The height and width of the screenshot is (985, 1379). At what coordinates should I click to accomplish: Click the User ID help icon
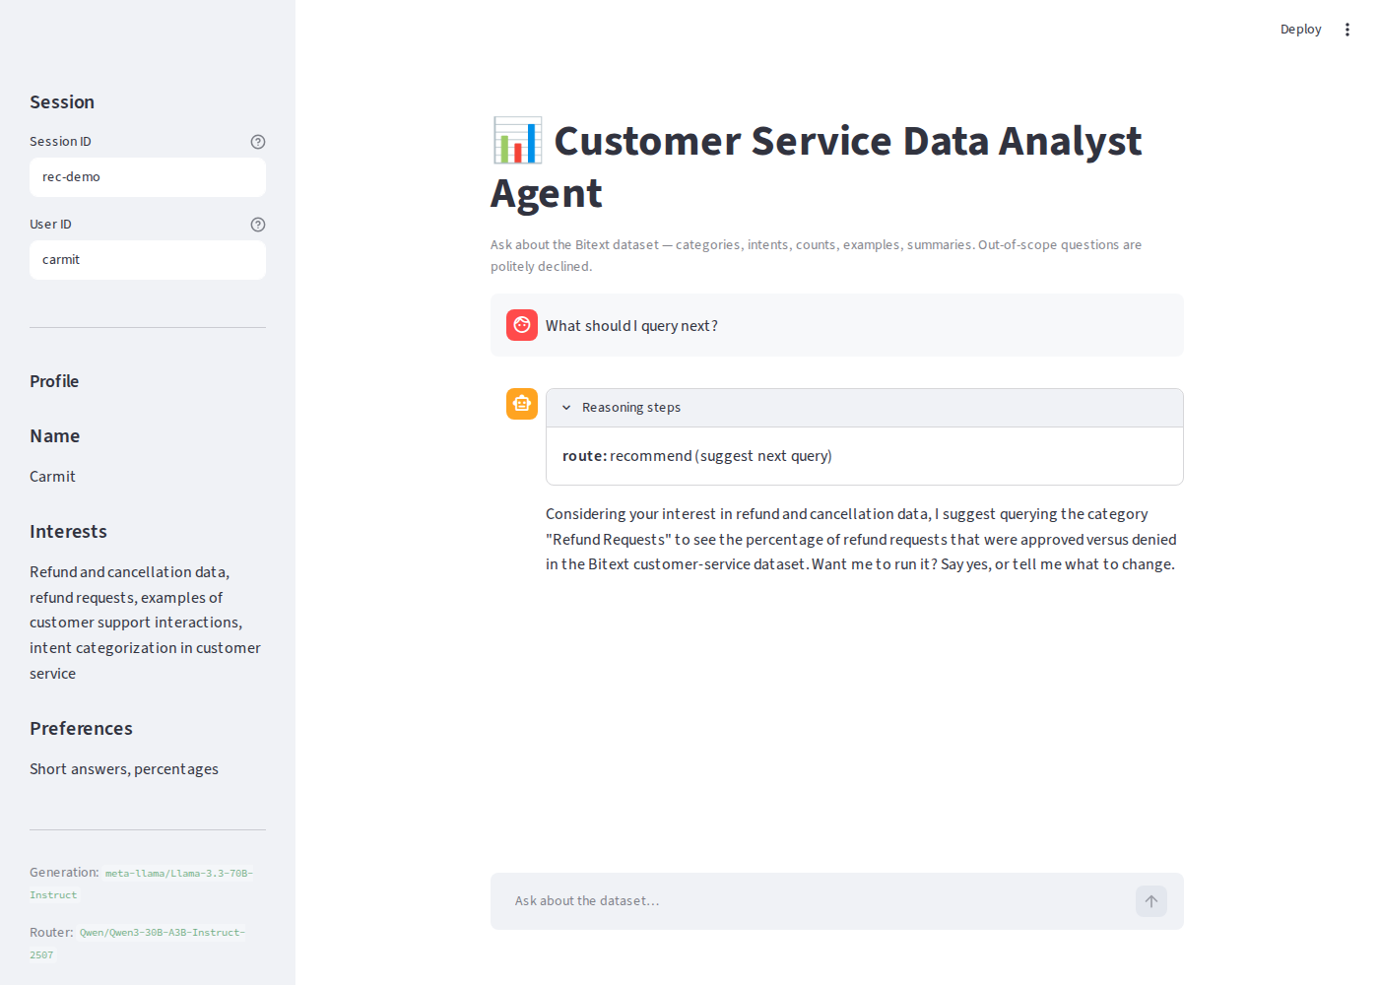[x=258, y=225]
